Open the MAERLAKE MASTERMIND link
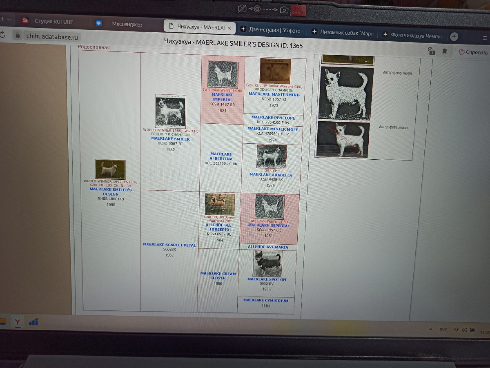Screen dimensions: 490x368 pos(274,94)
